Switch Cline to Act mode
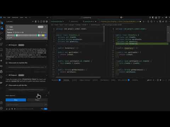The width and height of the screenshot is (170, 127). [x=46, y=109]
